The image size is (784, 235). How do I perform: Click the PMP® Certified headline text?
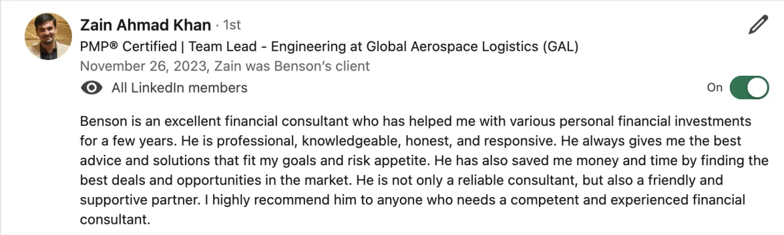(128, 47)
